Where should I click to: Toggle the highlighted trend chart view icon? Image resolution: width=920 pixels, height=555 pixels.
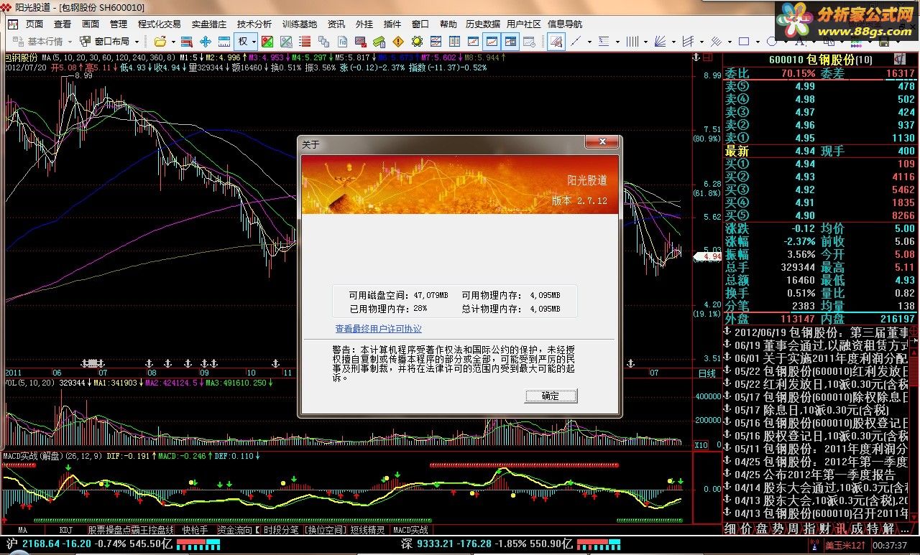click(x=492, y=42)
